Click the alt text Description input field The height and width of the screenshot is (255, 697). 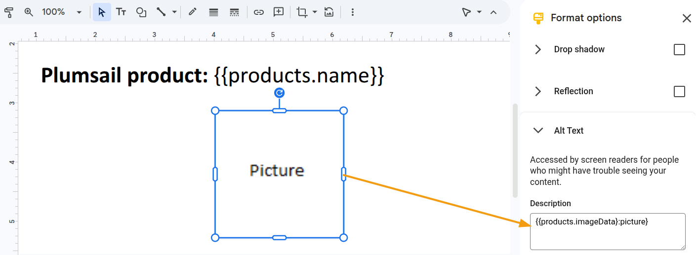608,231
